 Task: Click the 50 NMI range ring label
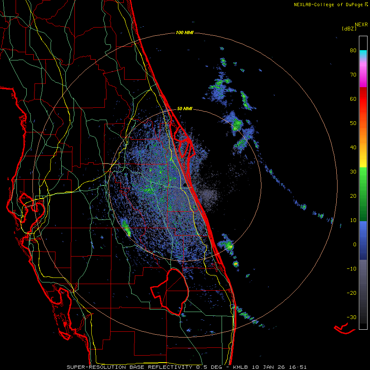click(x=185, y=109)
